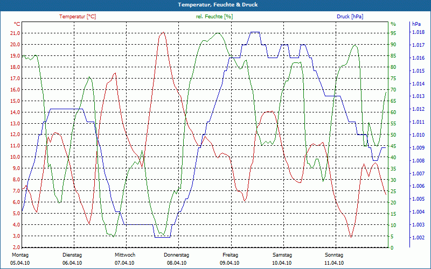Image resolution: width=431 pixels, height=269 pixels.
Task: Click the '6,0' temperature axis value
Action: coord(17,202)
